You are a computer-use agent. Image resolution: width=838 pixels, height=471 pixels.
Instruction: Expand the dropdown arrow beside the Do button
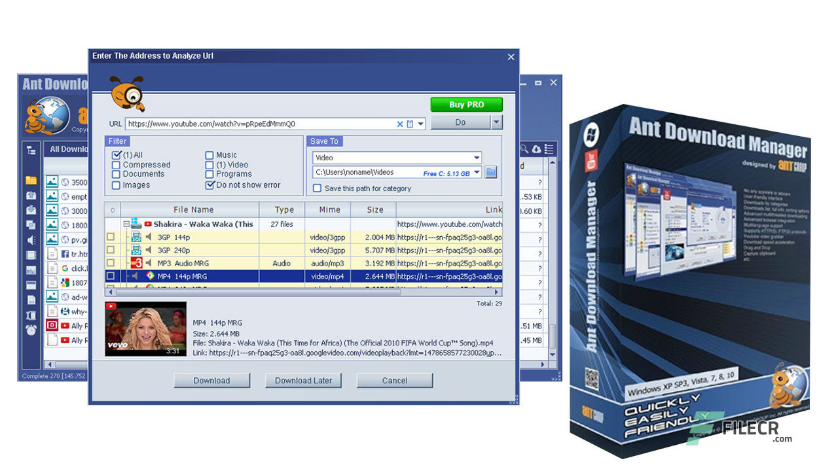coord(496,122)
